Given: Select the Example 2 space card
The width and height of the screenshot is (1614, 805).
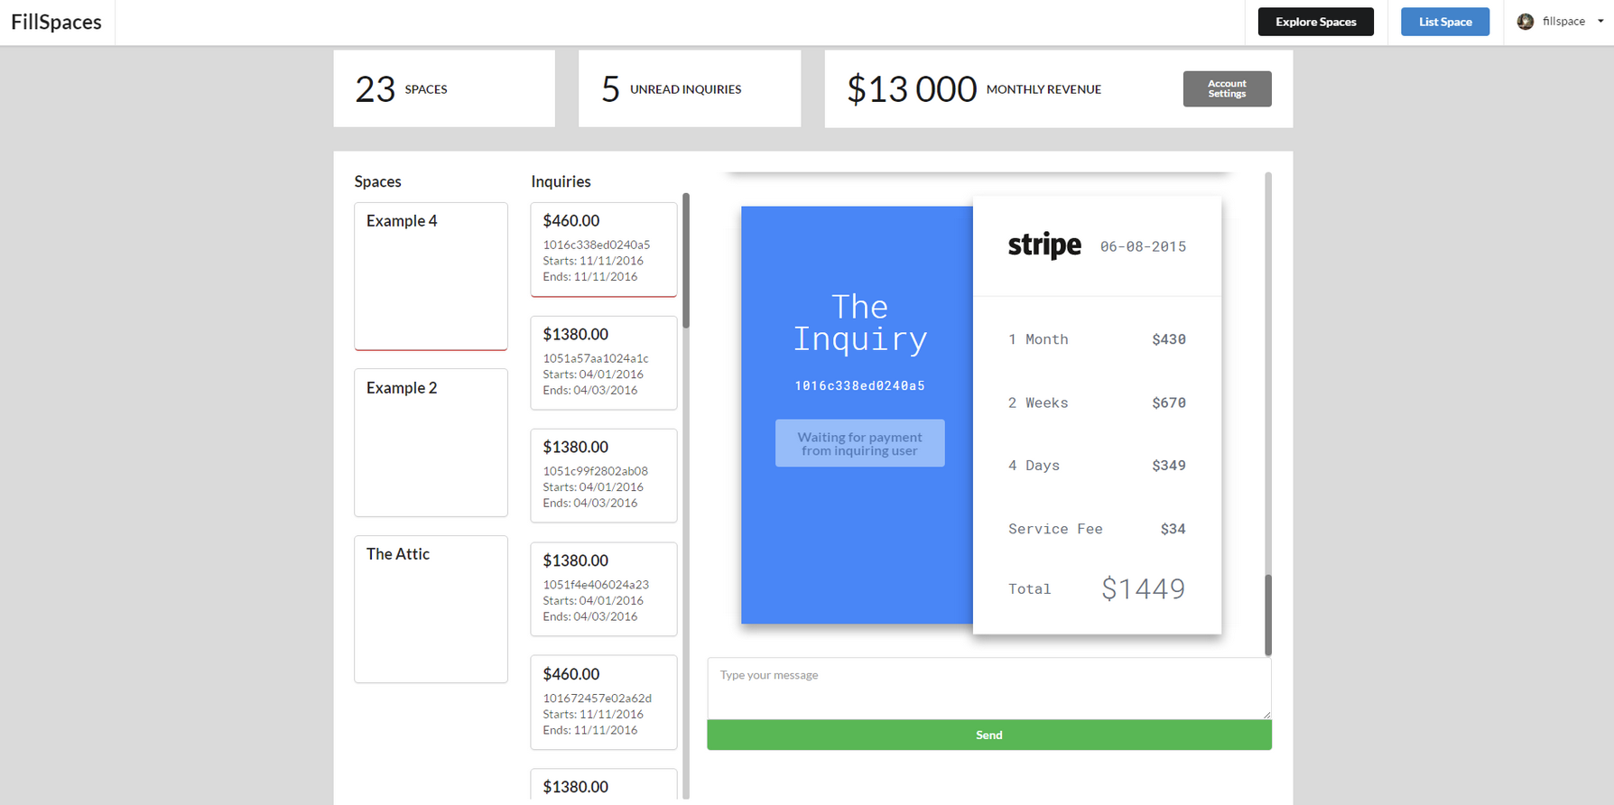Looking at the screenshot, I should pos(431,442).
